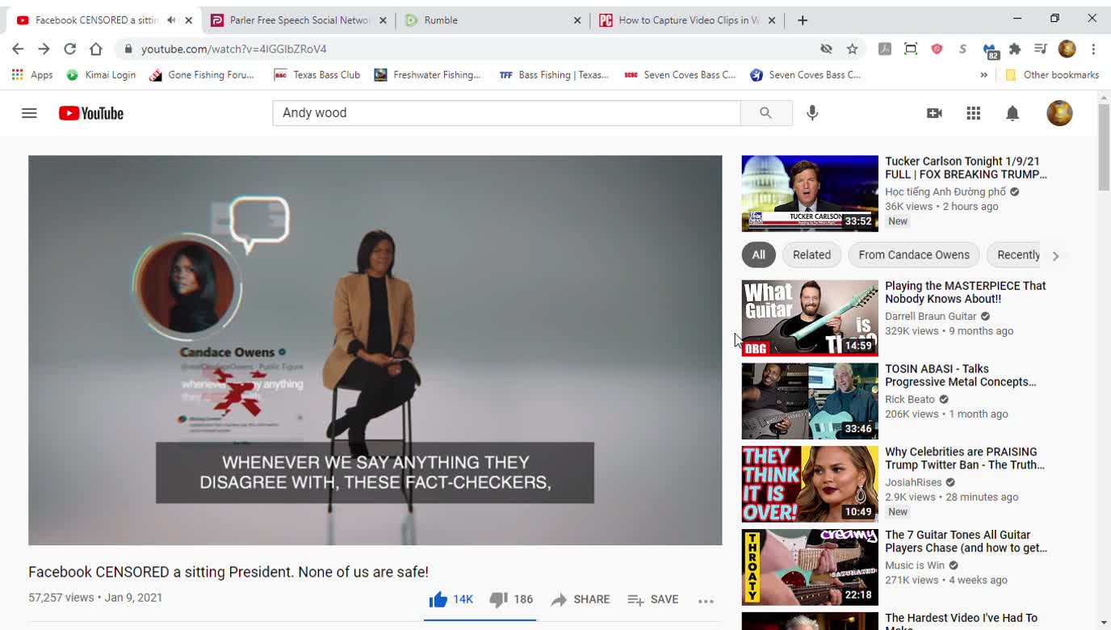Select the From Candace Owens chip

pyautogui.click(x=914, y=255)
